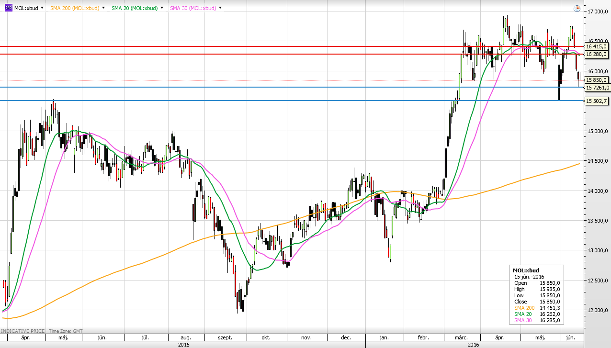Click the 2016 year label on time axis
The width and height of the screenshot is (611, 348).
coord(474,344)
